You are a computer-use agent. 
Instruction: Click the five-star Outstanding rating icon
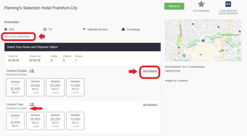pos(201,4)
